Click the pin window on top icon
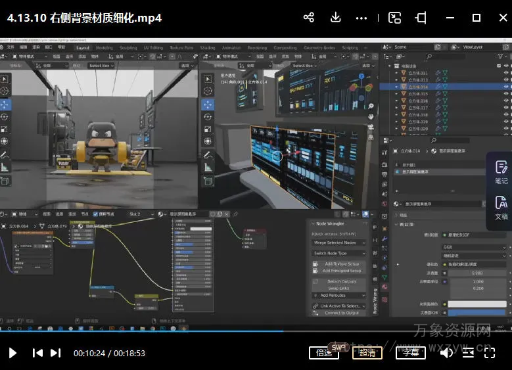 click(x=421, y=18)
